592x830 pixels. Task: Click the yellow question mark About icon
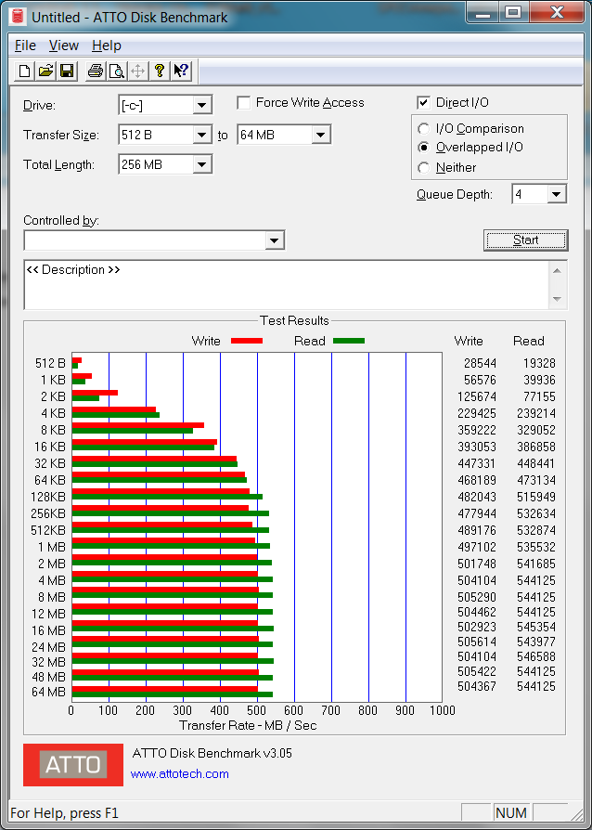click(x=160, y=71)
